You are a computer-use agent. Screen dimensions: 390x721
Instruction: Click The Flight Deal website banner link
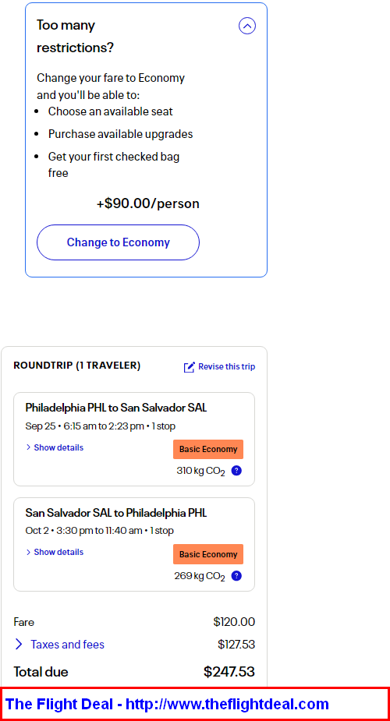coord(168,704)
